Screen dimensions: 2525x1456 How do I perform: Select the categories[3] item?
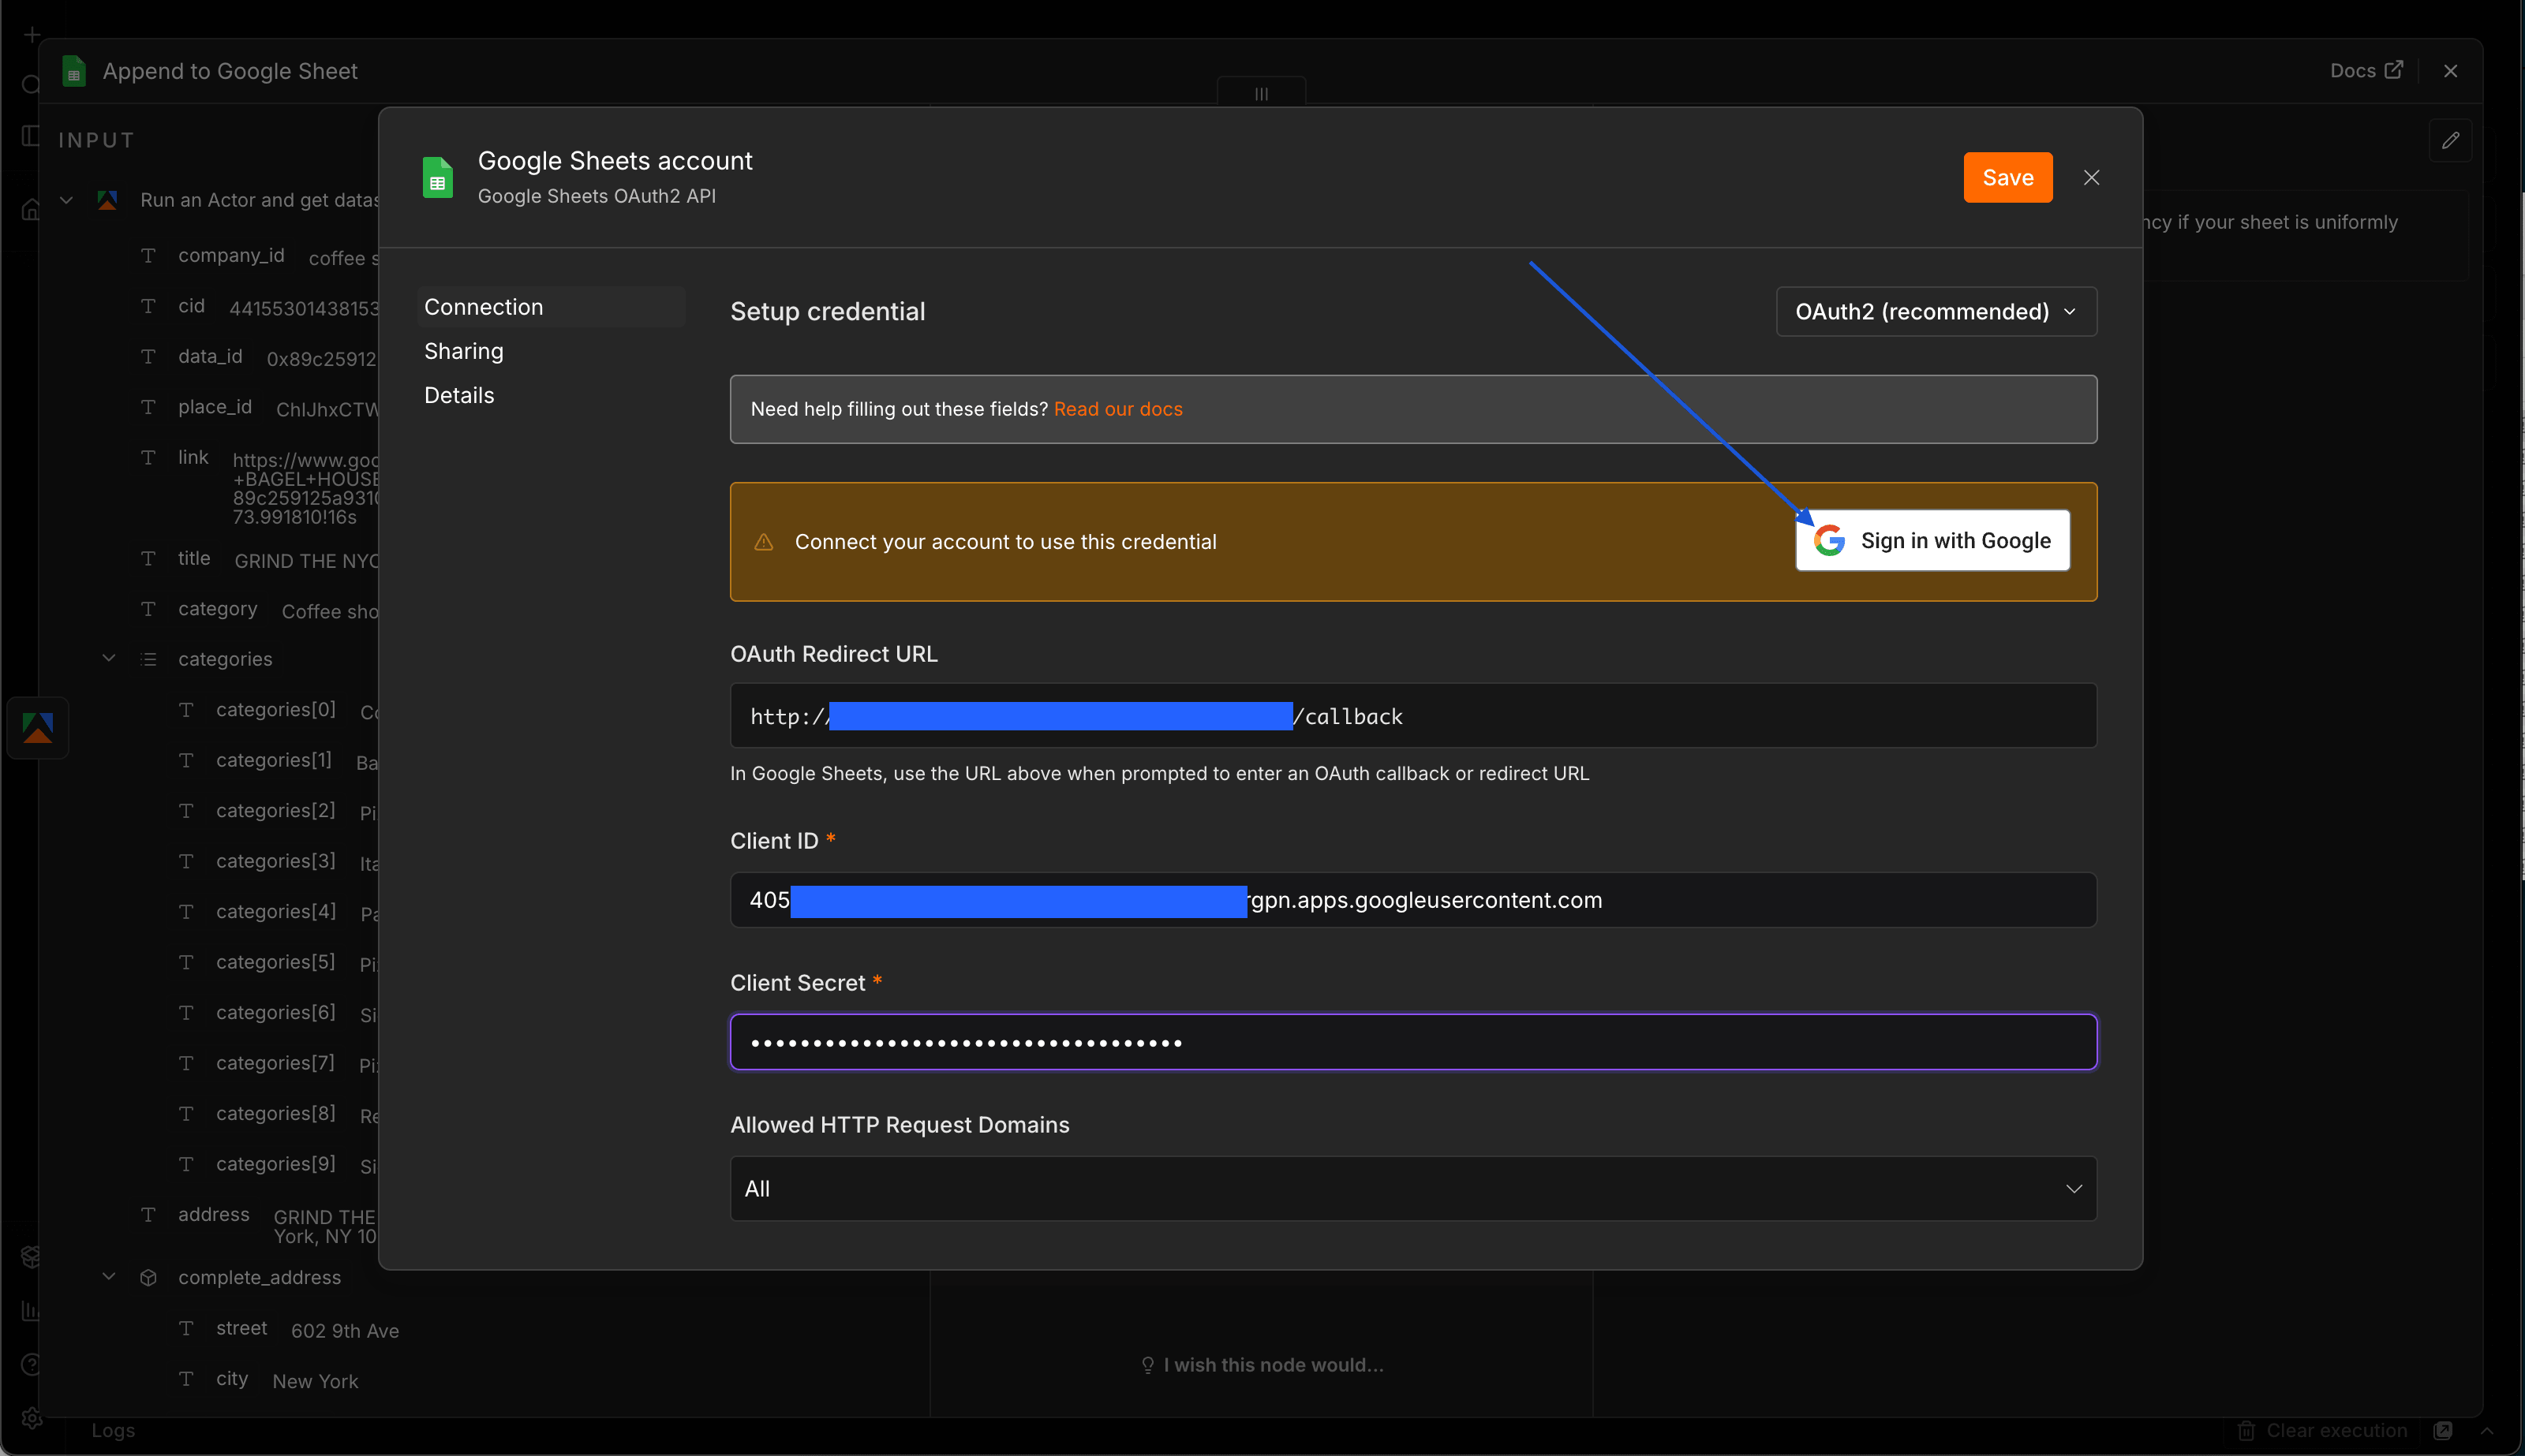click(x=275, y=861)
